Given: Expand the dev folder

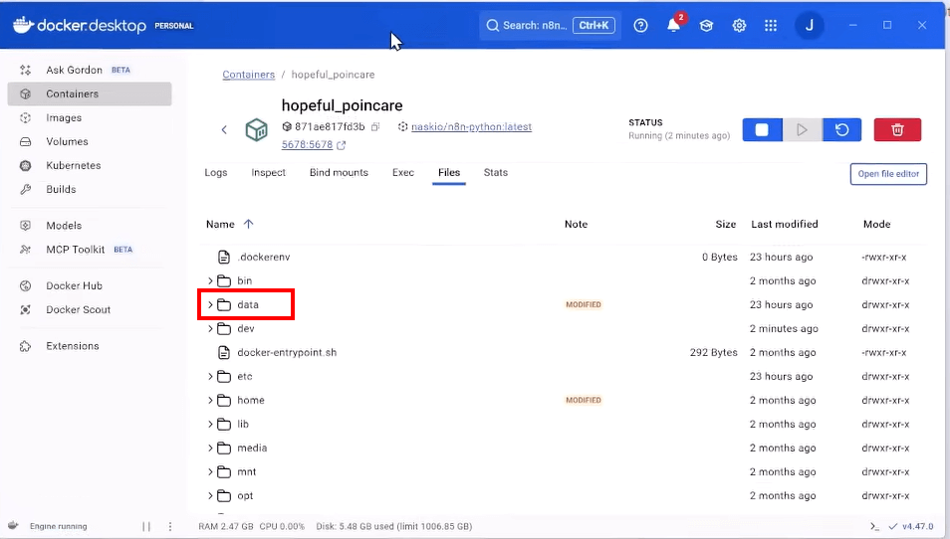Looking at the screenshot, I should [x=210, y=328].
